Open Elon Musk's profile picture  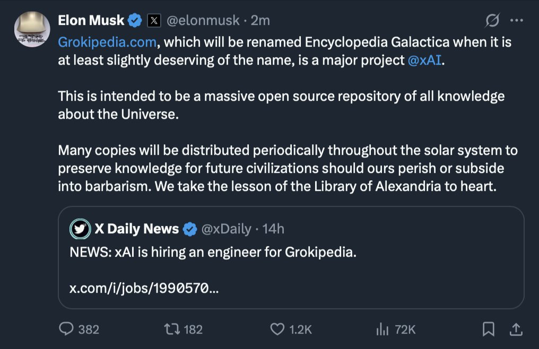pyautogui.click(x=32, y=29)
